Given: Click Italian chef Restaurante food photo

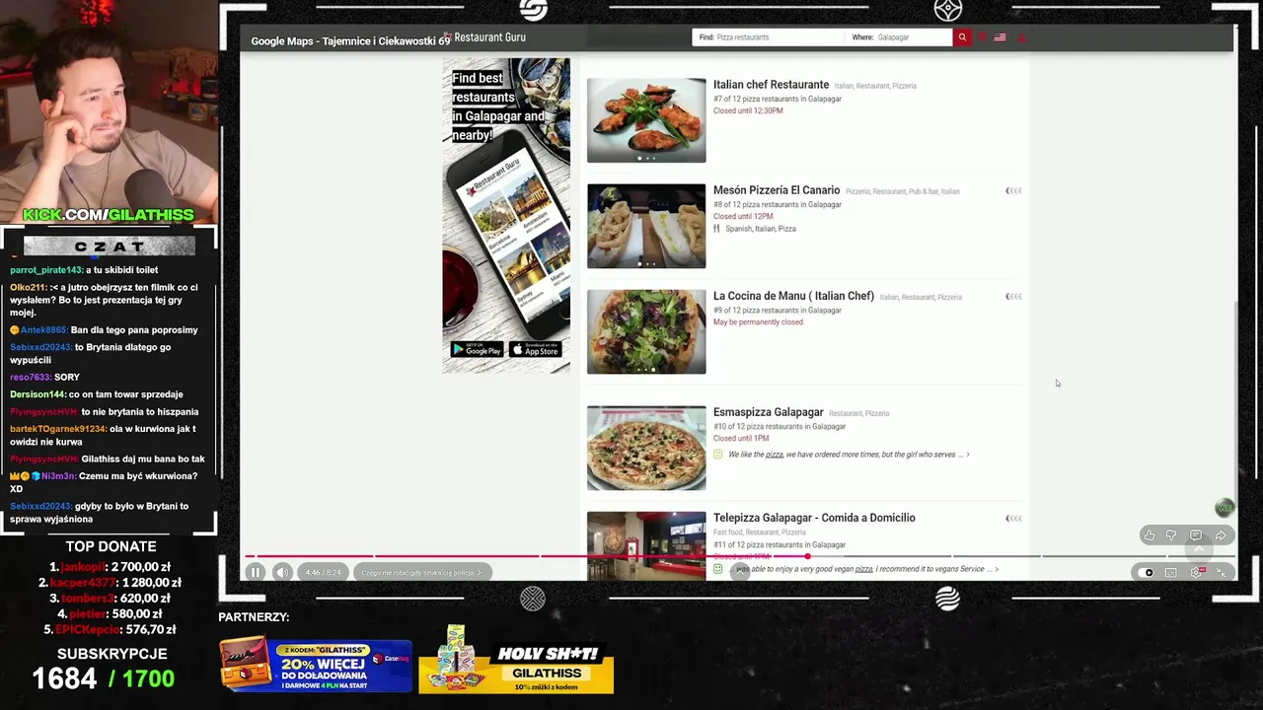Looking at the screenshot, I should (x=646, y=120).
